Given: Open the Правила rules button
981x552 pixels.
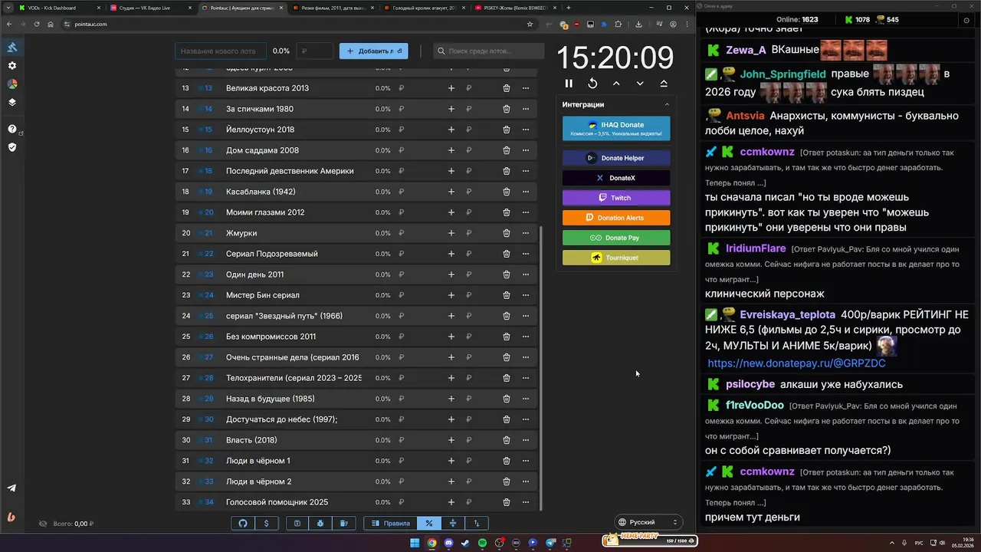Looking at the screenshot, I should [391, 523].
